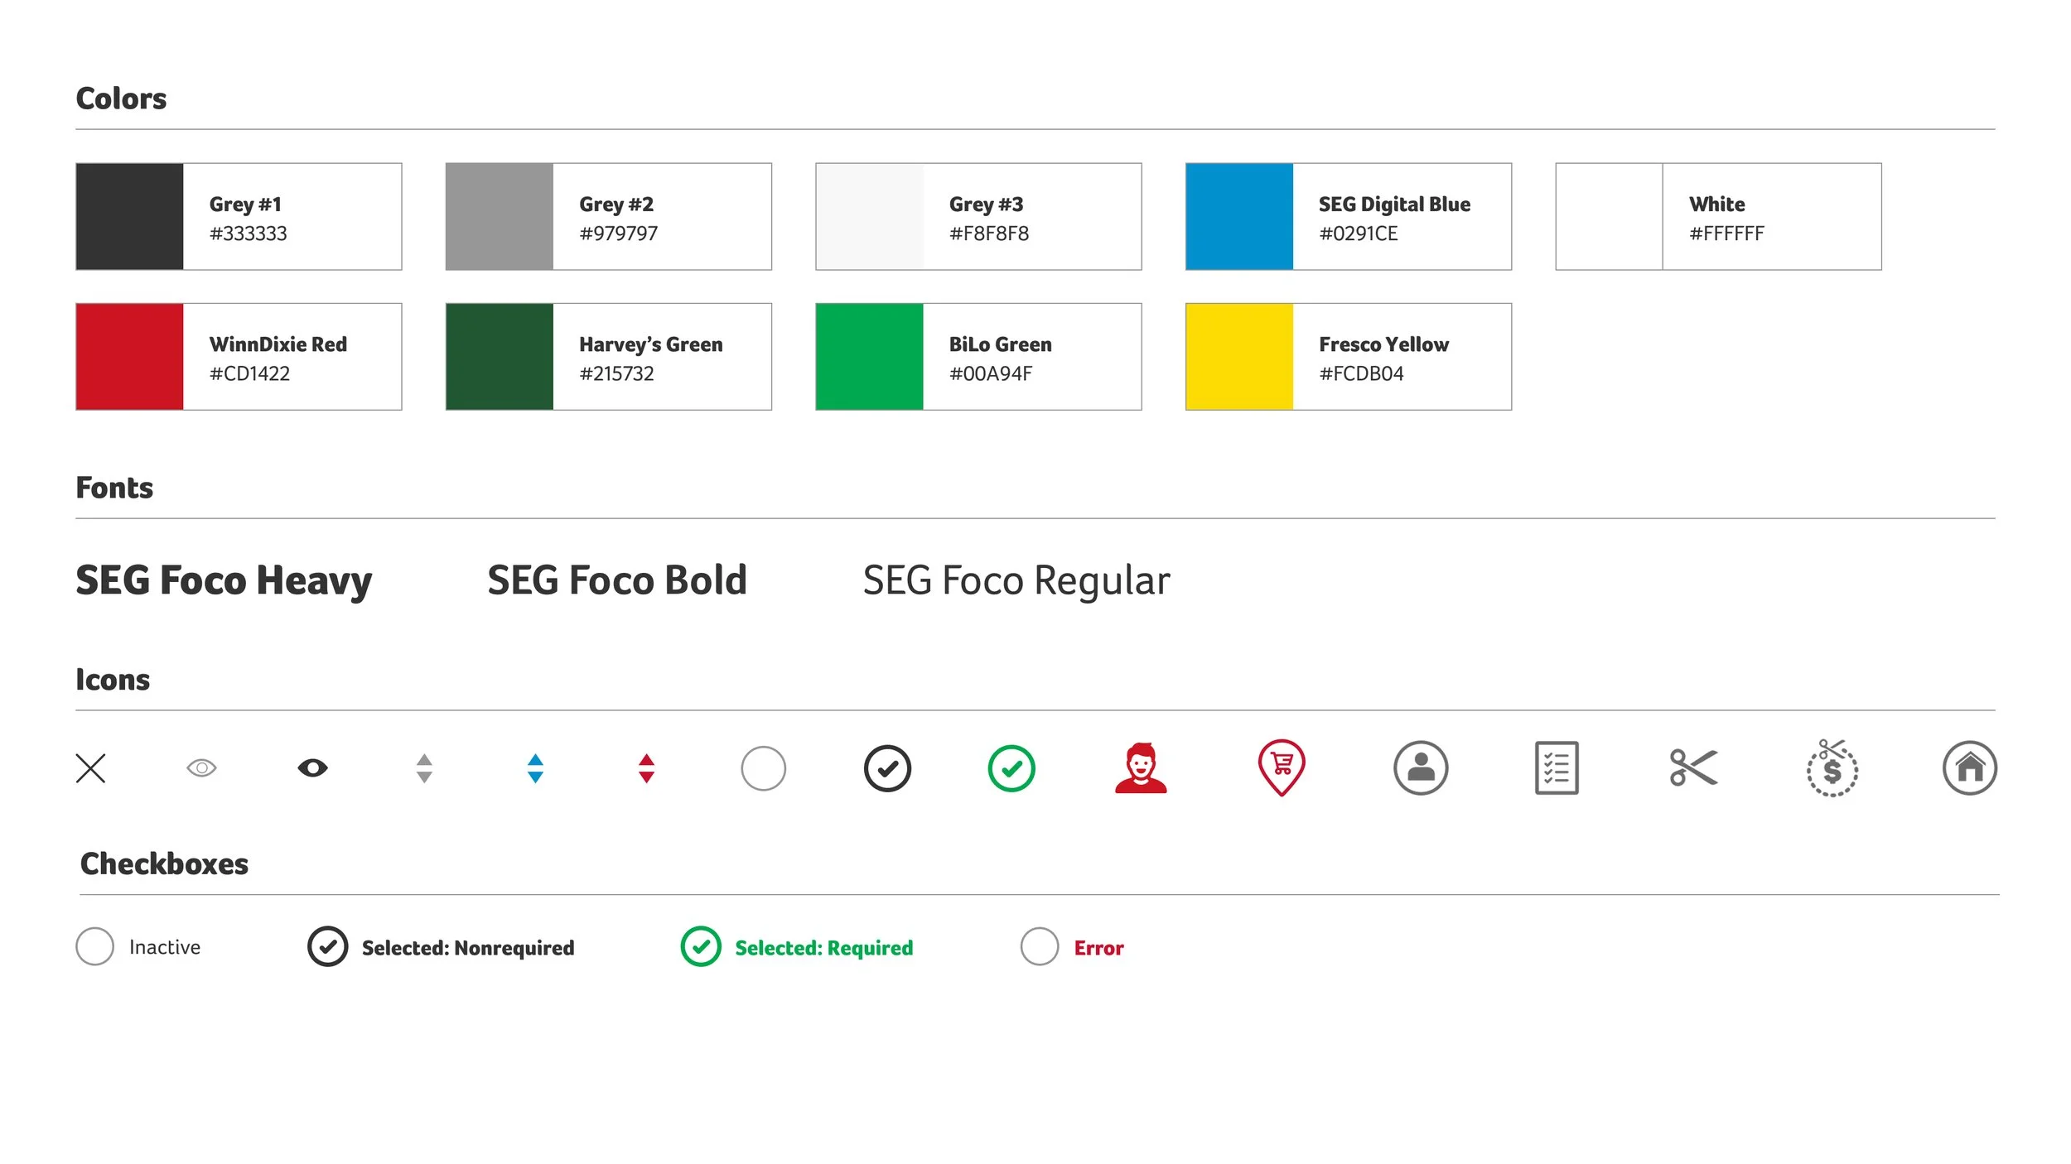Viewport: 2071px width, 1164px height.
Task: Click the green checkmark circle in Icons row
Action: [x=1011, y=768]
